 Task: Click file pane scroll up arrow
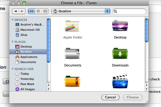pyautogui.click(x=147, y=85)
